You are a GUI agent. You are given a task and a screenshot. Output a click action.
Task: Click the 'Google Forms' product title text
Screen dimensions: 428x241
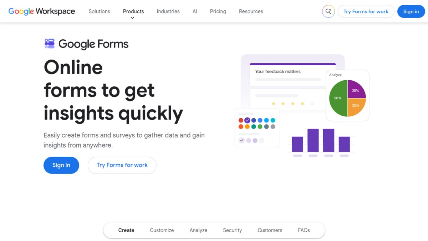coord(93,44)
